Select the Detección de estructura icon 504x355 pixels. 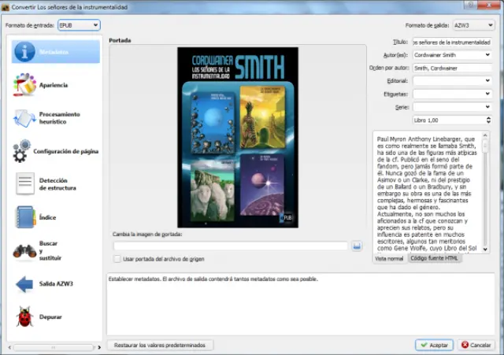[24, 184]
